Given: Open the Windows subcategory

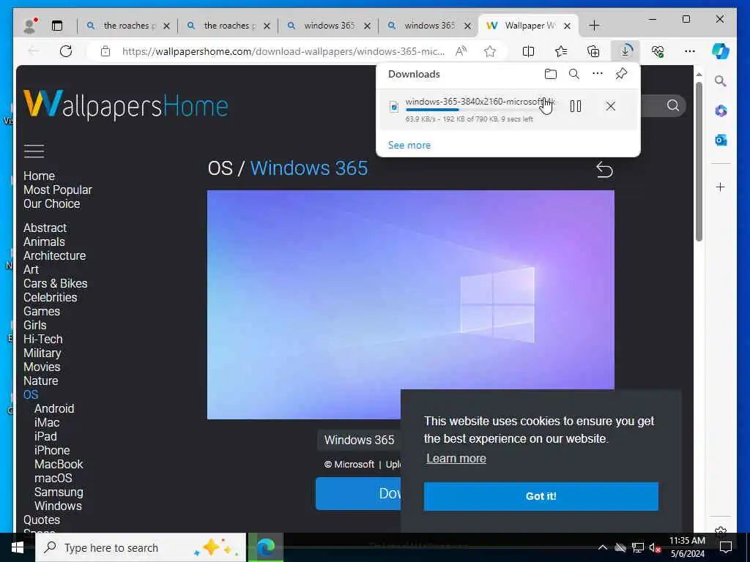Looking at the screenshot, I should (58, 506).
